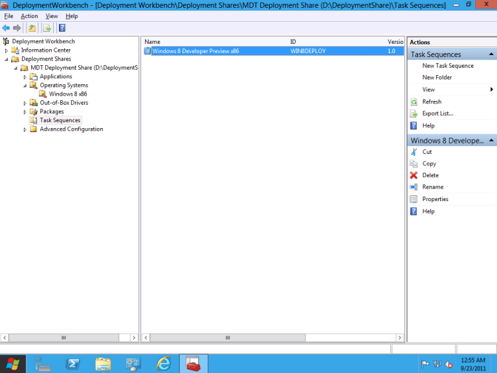Click the Help toolbar icon

coord(62,29)
